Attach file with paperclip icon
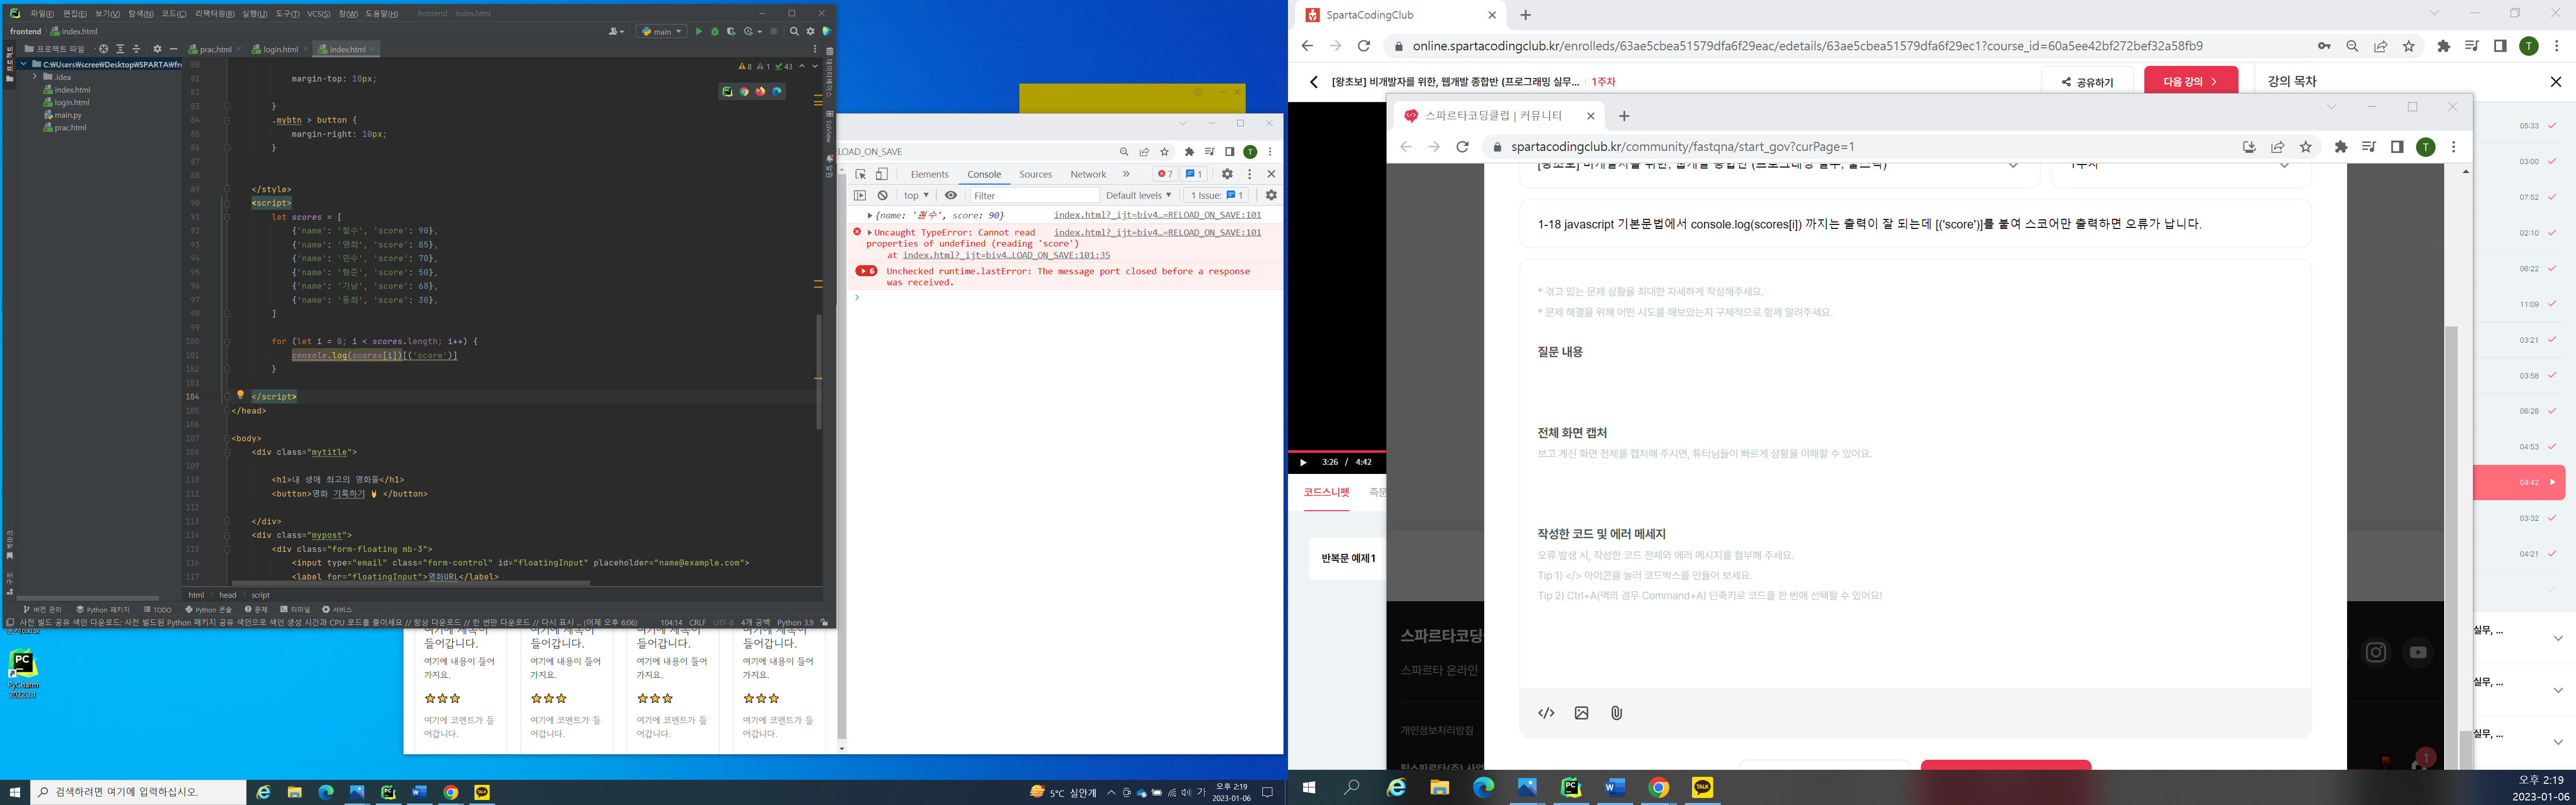2576x805 pixels. pos(1616,713)
